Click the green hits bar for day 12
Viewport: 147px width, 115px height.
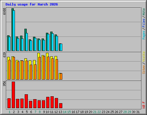click(x=55, y=43)
